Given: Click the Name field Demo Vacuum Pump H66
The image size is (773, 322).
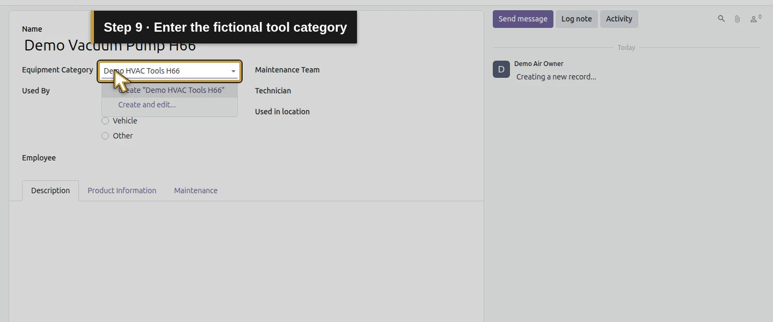Looking at the screenshot, I should (110, 45).
